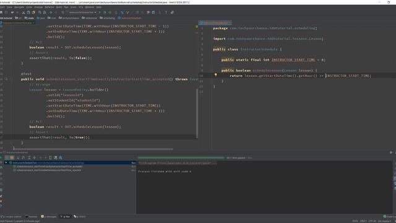Click the run gutter icon beside the accepted test method

pyautogui.click(x=7, y=79)
